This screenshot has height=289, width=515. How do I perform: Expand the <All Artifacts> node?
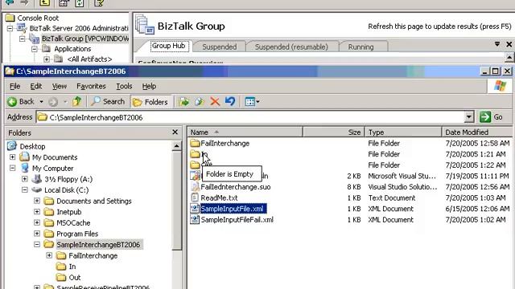[x=47, y=59]
